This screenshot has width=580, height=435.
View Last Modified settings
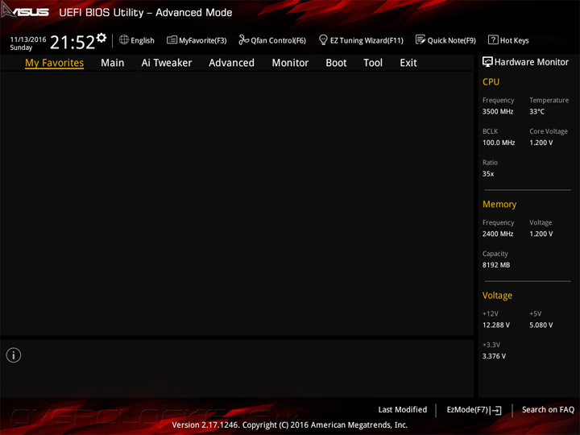[403, 409]
